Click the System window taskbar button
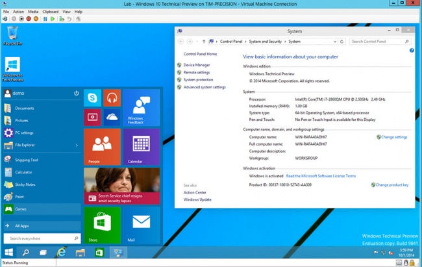Viewport: 422px width, 267px height. click(118, 253)
